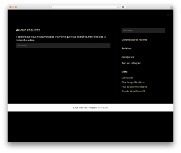181x153 pixels.
Task: Click the sidebar Recherche search field
Action: [x=143, y=30]
